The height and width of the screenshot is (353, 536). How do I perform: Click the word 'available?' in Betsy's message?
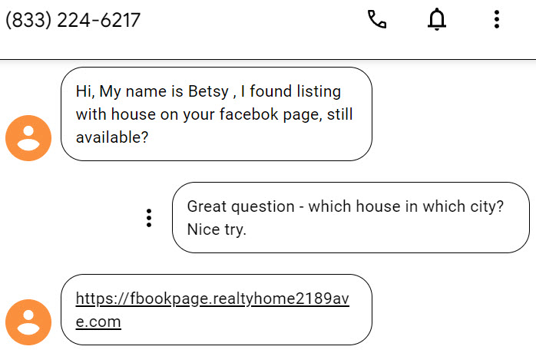coord(112,137)
